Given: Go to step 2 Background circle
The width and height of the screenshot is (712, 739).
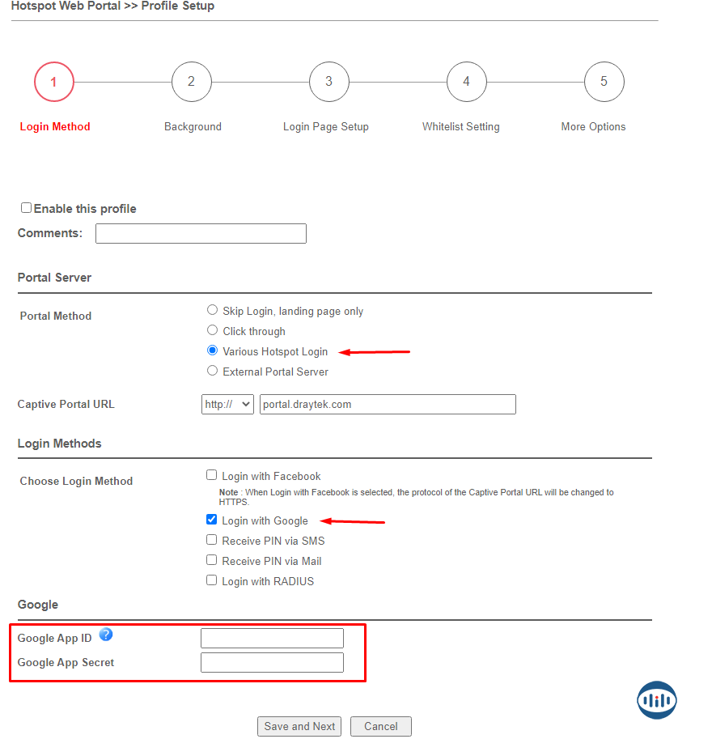Looking at the screenshot, I should [x=191, y=82].
